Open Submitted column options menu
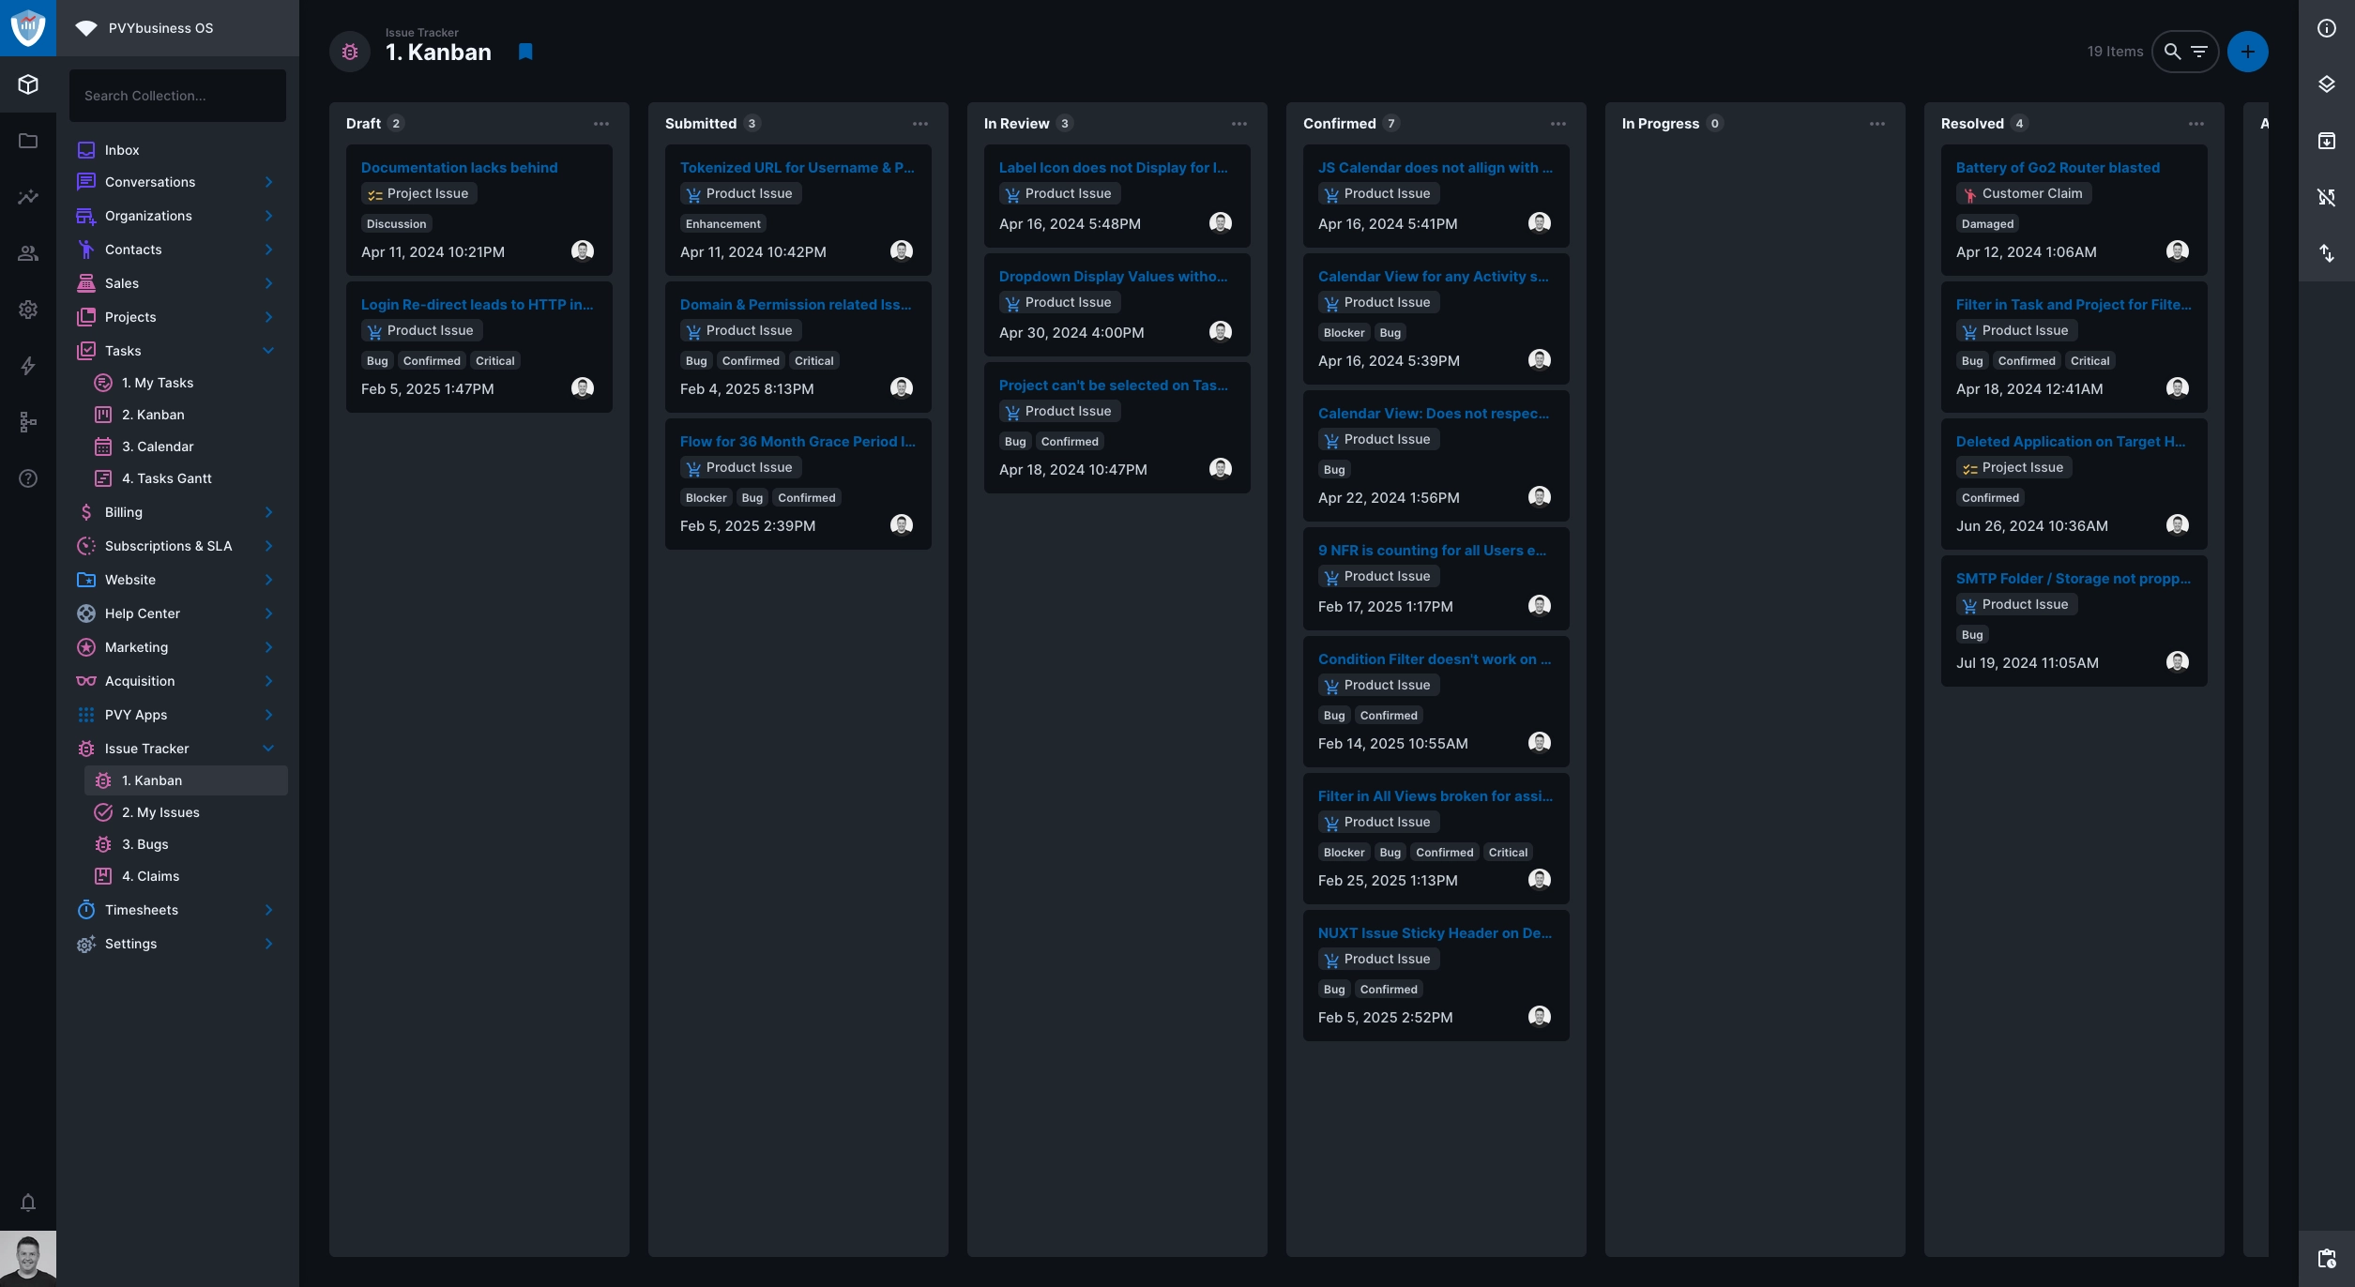 click(920, 124)
